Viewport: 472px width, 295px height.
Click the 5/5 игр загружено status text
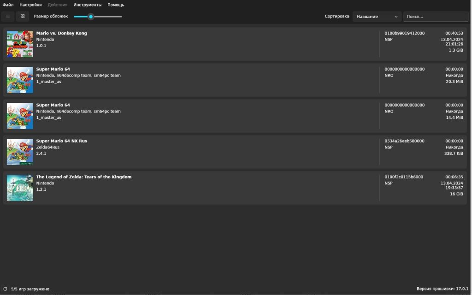pos(30,289)
